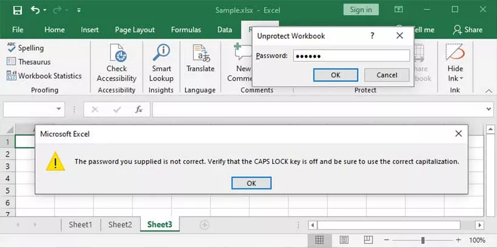Click the previous sheet navigation arrow
This screenshot has height=248, width=497.
click(18, 225)
